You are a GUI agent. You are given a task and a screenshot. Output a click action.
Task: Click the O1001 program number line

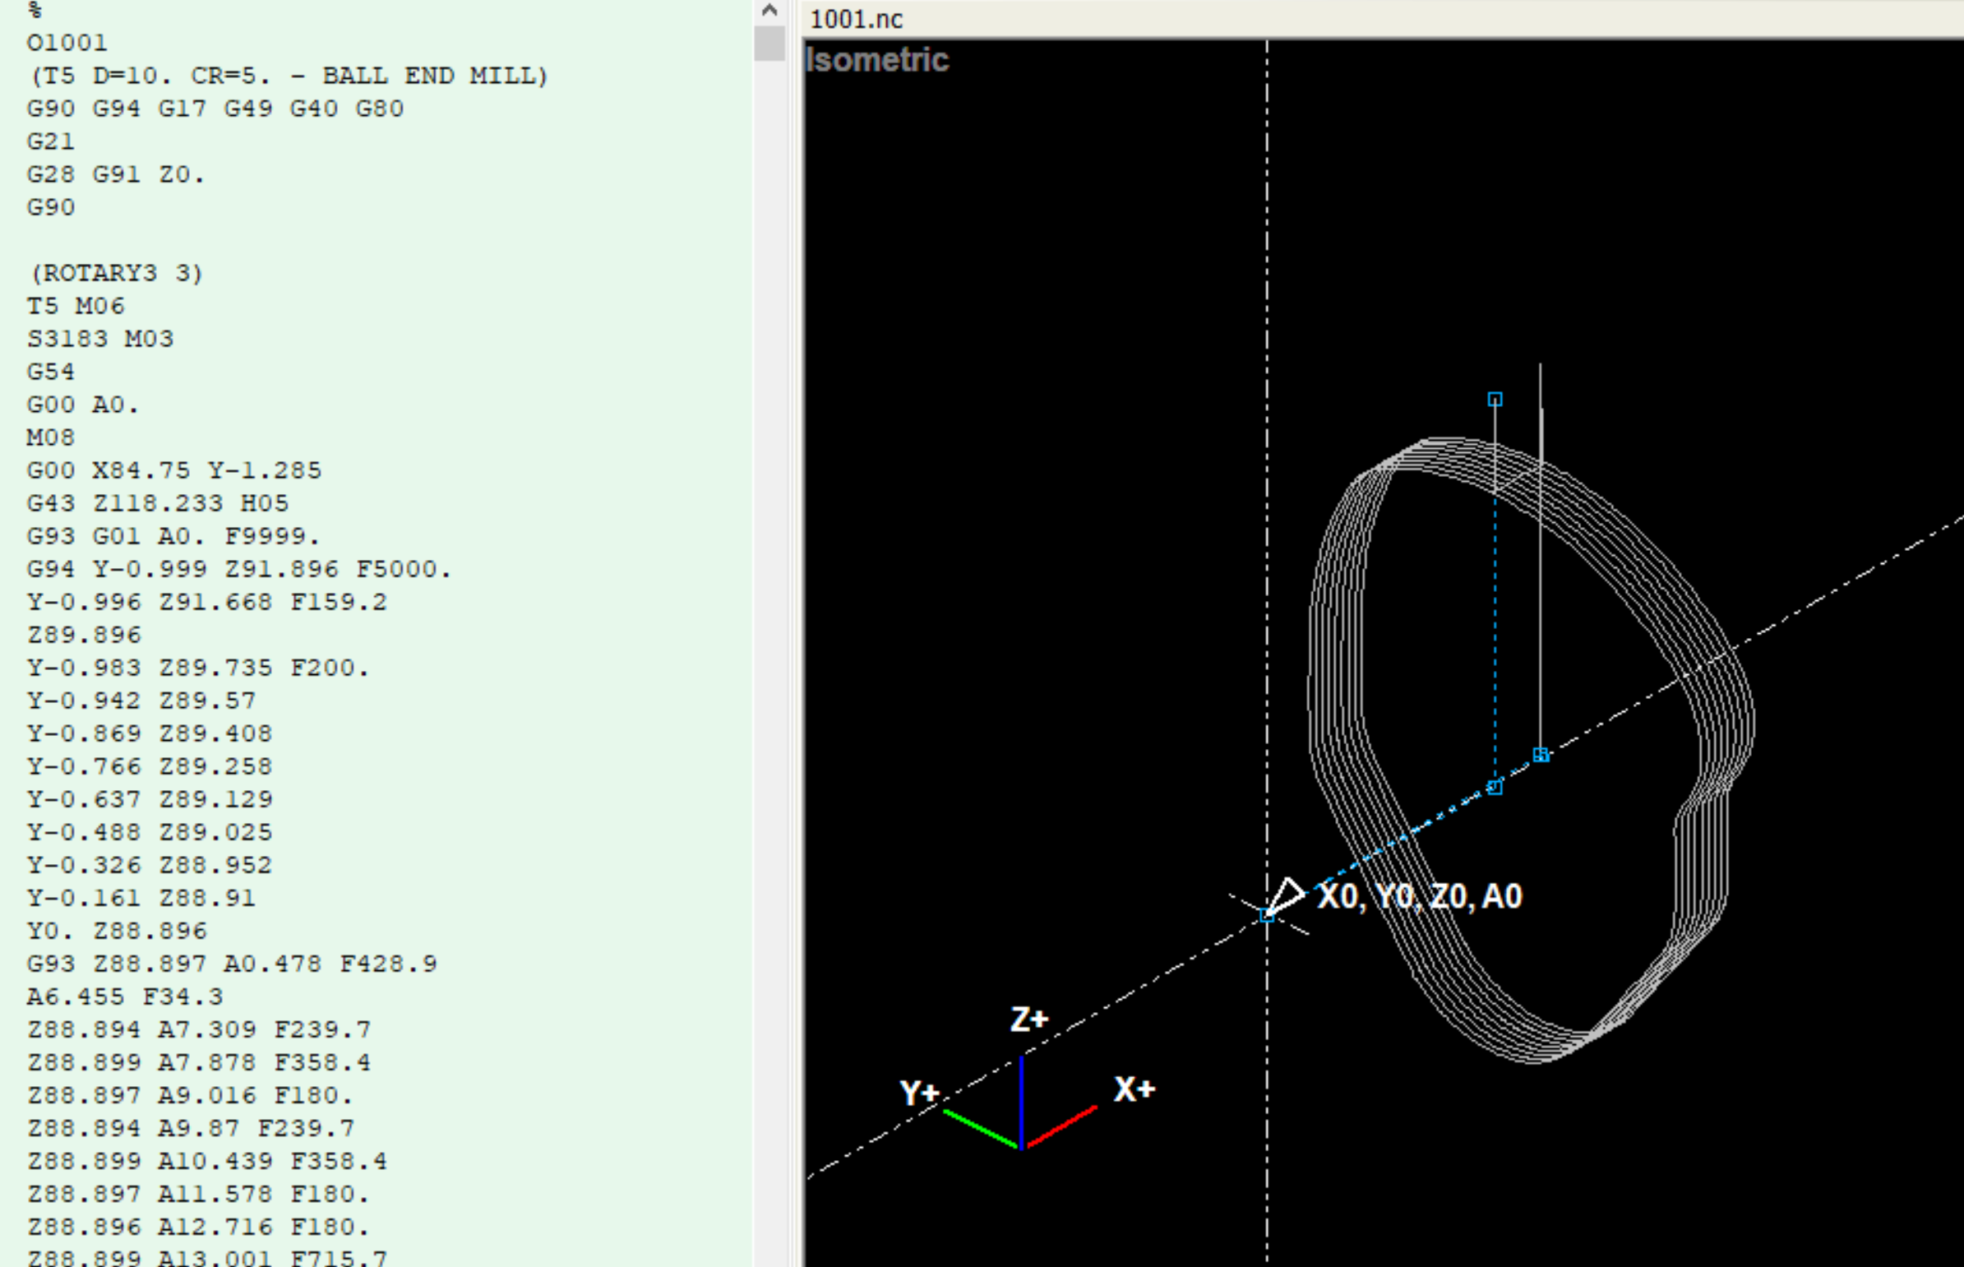(67, 43)
